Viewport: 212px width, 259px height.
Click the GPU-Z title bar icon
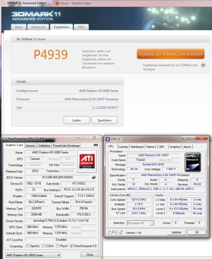(x=5, y=139)
